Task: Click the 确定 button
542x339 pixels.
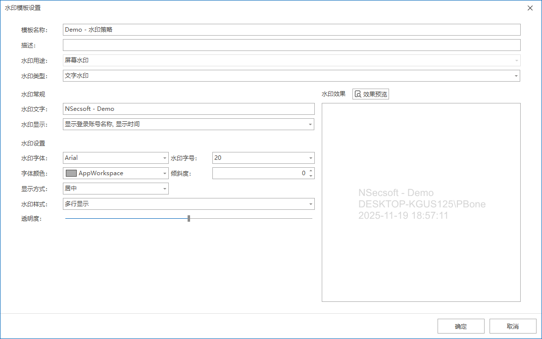Action: 461,327
